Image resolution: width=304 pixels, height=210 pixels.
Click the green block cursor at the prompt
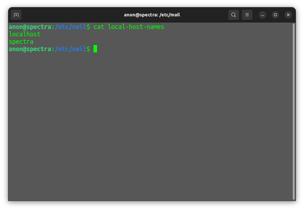pos(95,49)
